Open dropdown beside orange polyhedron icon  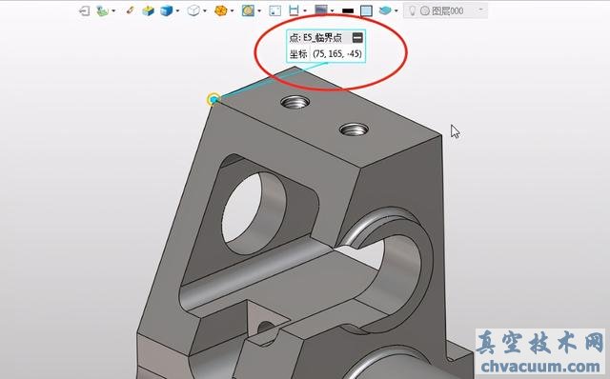pos(233,10)
